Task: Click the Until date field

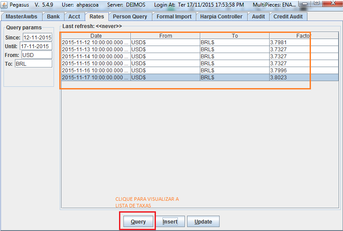Action: tap(36, 46)
